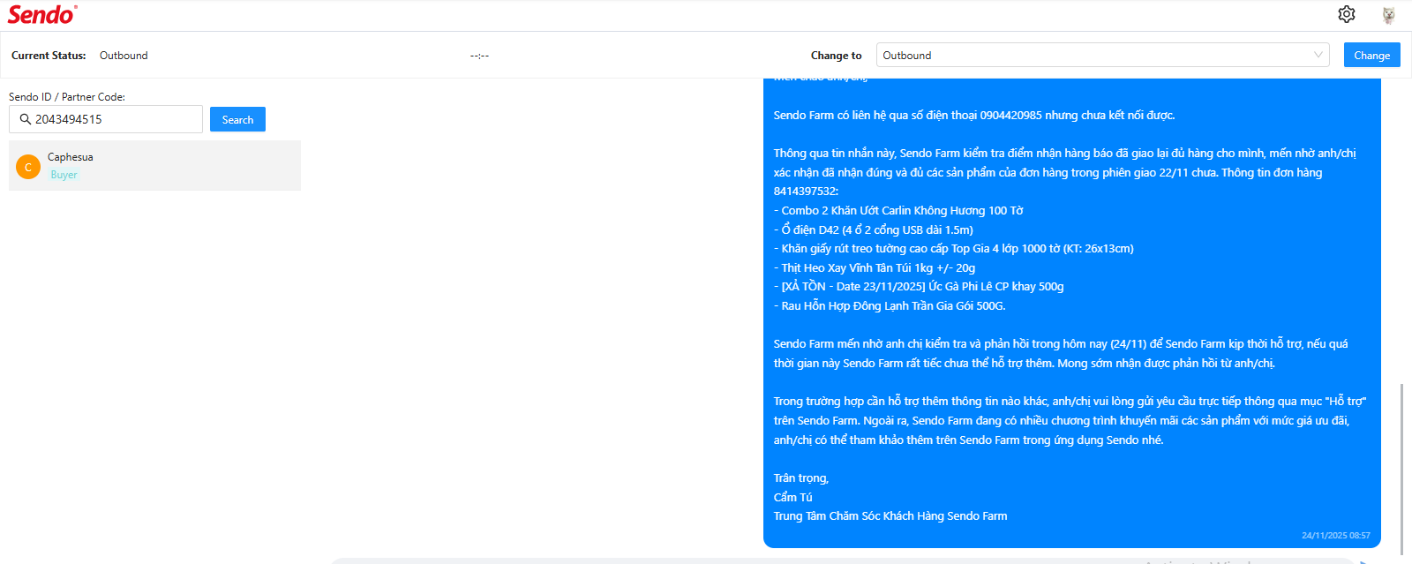1412x564 pixels.
Task: Open the user avatar profile picture
Action: coord(1389,14)
